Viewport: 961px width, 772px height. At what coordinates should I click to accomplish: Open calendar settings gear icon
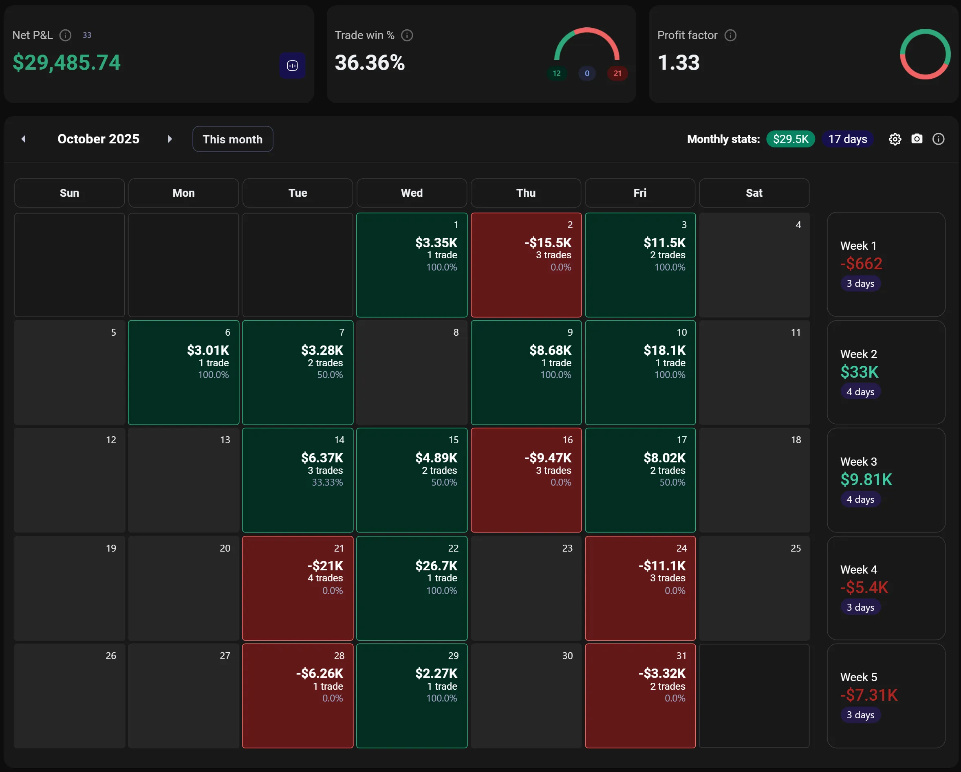coord(895,139)
